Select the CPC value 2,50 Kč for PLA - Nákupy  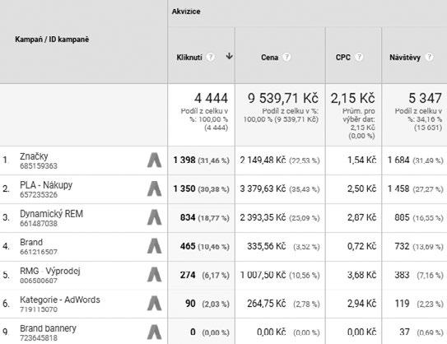[x=361, y=188]
